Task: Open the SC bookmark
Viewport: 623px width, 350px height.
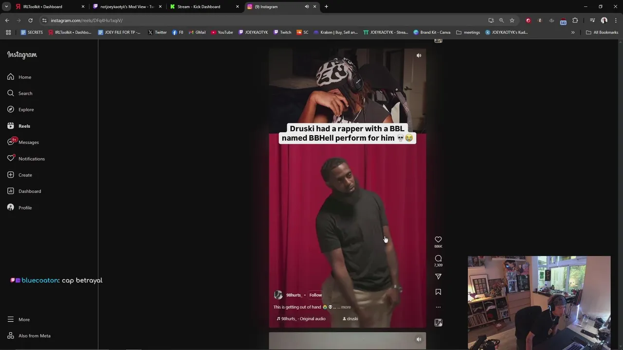Action: (x=302, y=33)
